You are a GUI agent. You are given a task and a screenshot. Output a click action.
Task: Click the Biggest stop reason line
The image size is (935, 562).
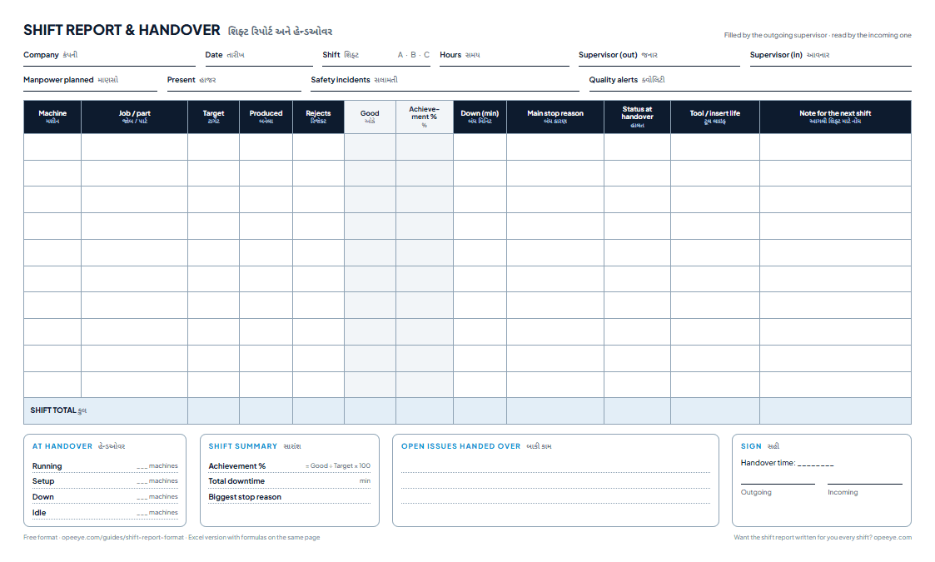(x=289, y=497)
